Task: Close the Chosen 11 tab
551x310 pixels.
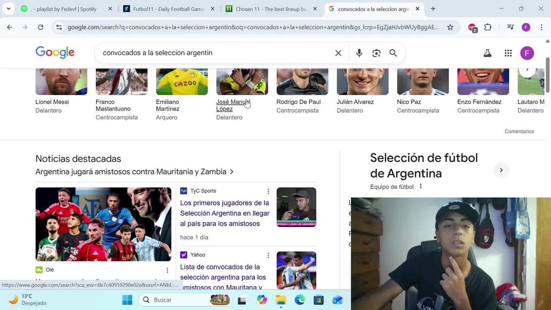Action: click(x=315, y=9)
